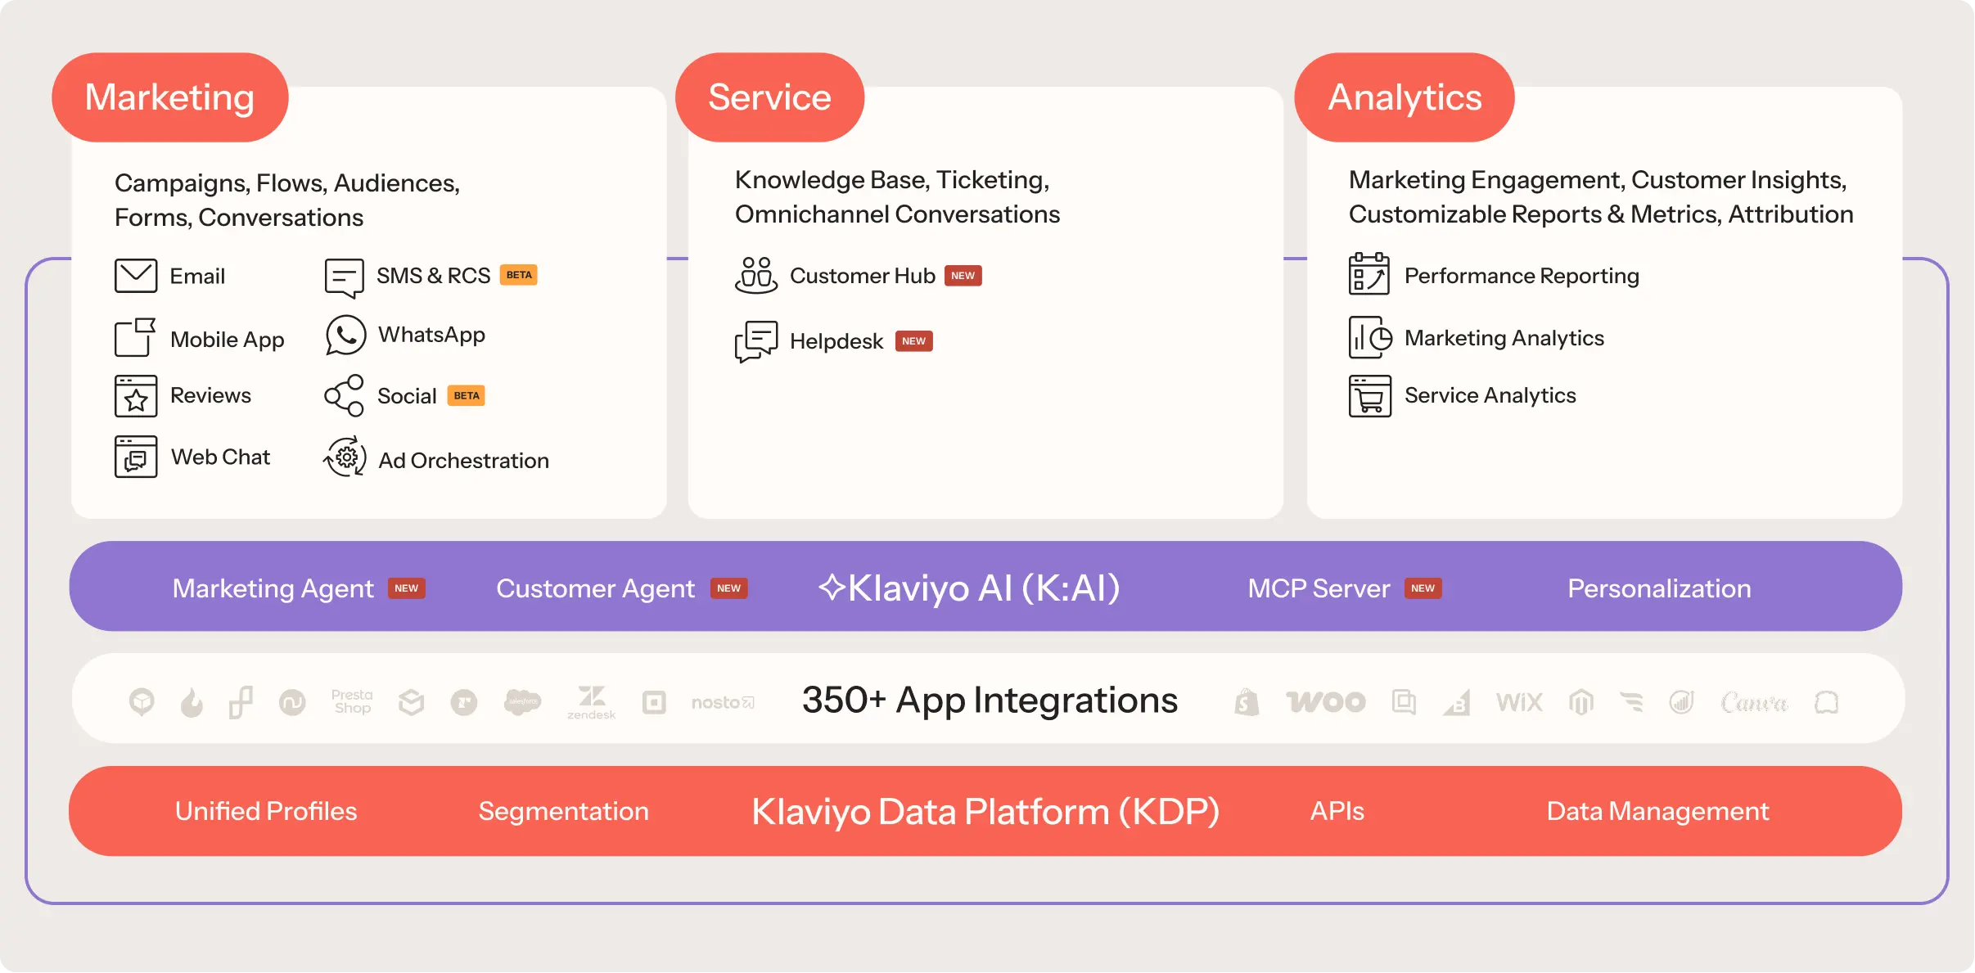Click the Unified Profiles label
Viewport: 1975px width, 973px height.
point(266,811)
